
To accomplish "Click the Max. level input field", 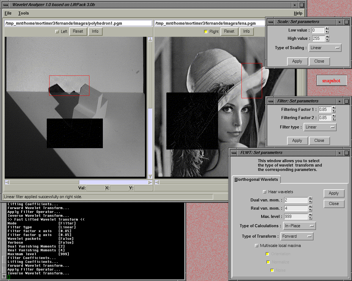I will (296, 217).
